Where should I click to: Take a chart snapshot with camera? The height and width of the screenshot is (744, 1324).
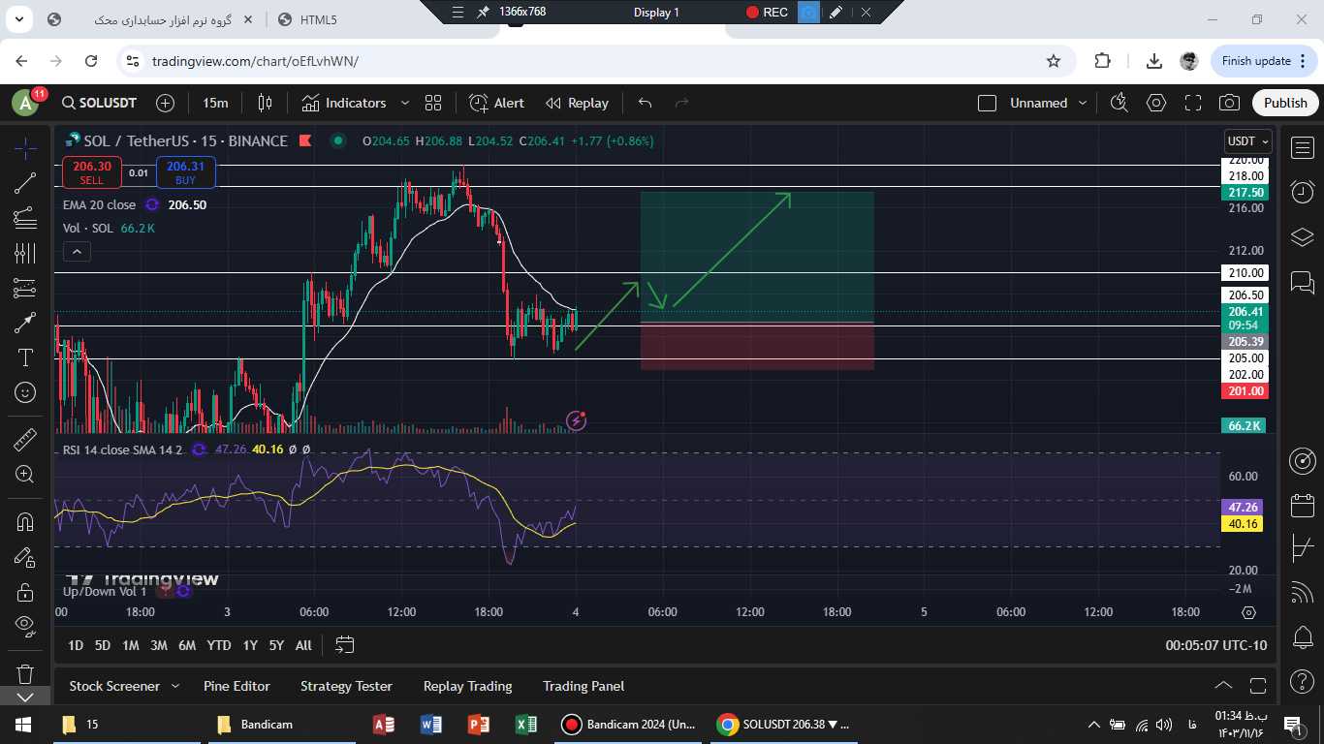pyautogui.click(x=1229, y=103)
